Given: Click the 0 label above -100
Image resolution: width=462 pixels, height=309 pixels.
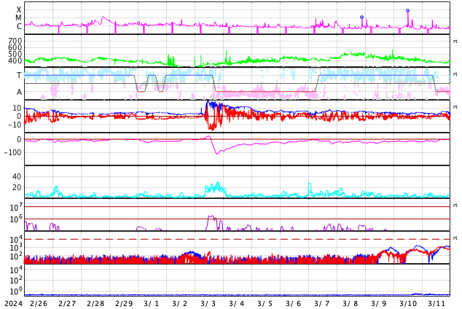Looking at the screenshot, I should [x=20, y=140].
